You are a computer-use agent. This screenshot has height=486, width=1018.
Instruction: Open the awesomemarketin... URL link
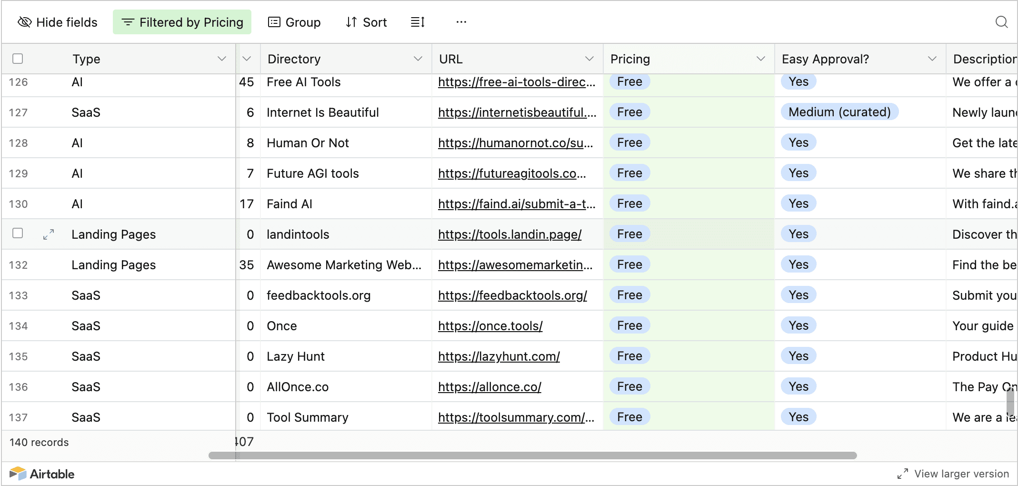[x=515, y=265]
